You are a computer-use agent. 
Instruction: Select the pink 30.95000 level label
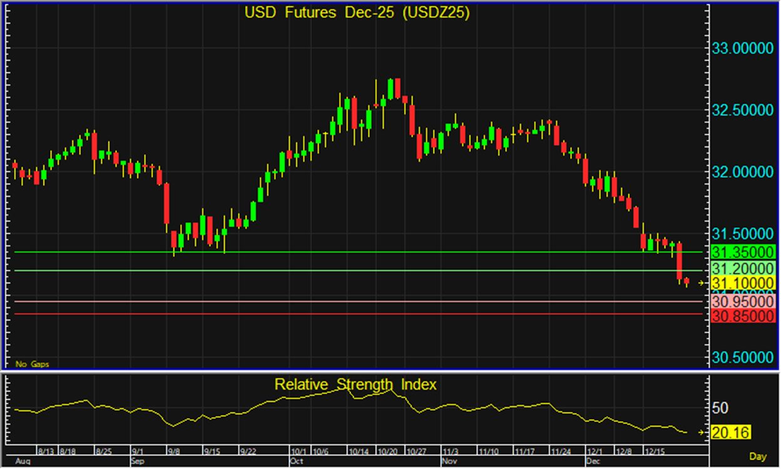742,301
